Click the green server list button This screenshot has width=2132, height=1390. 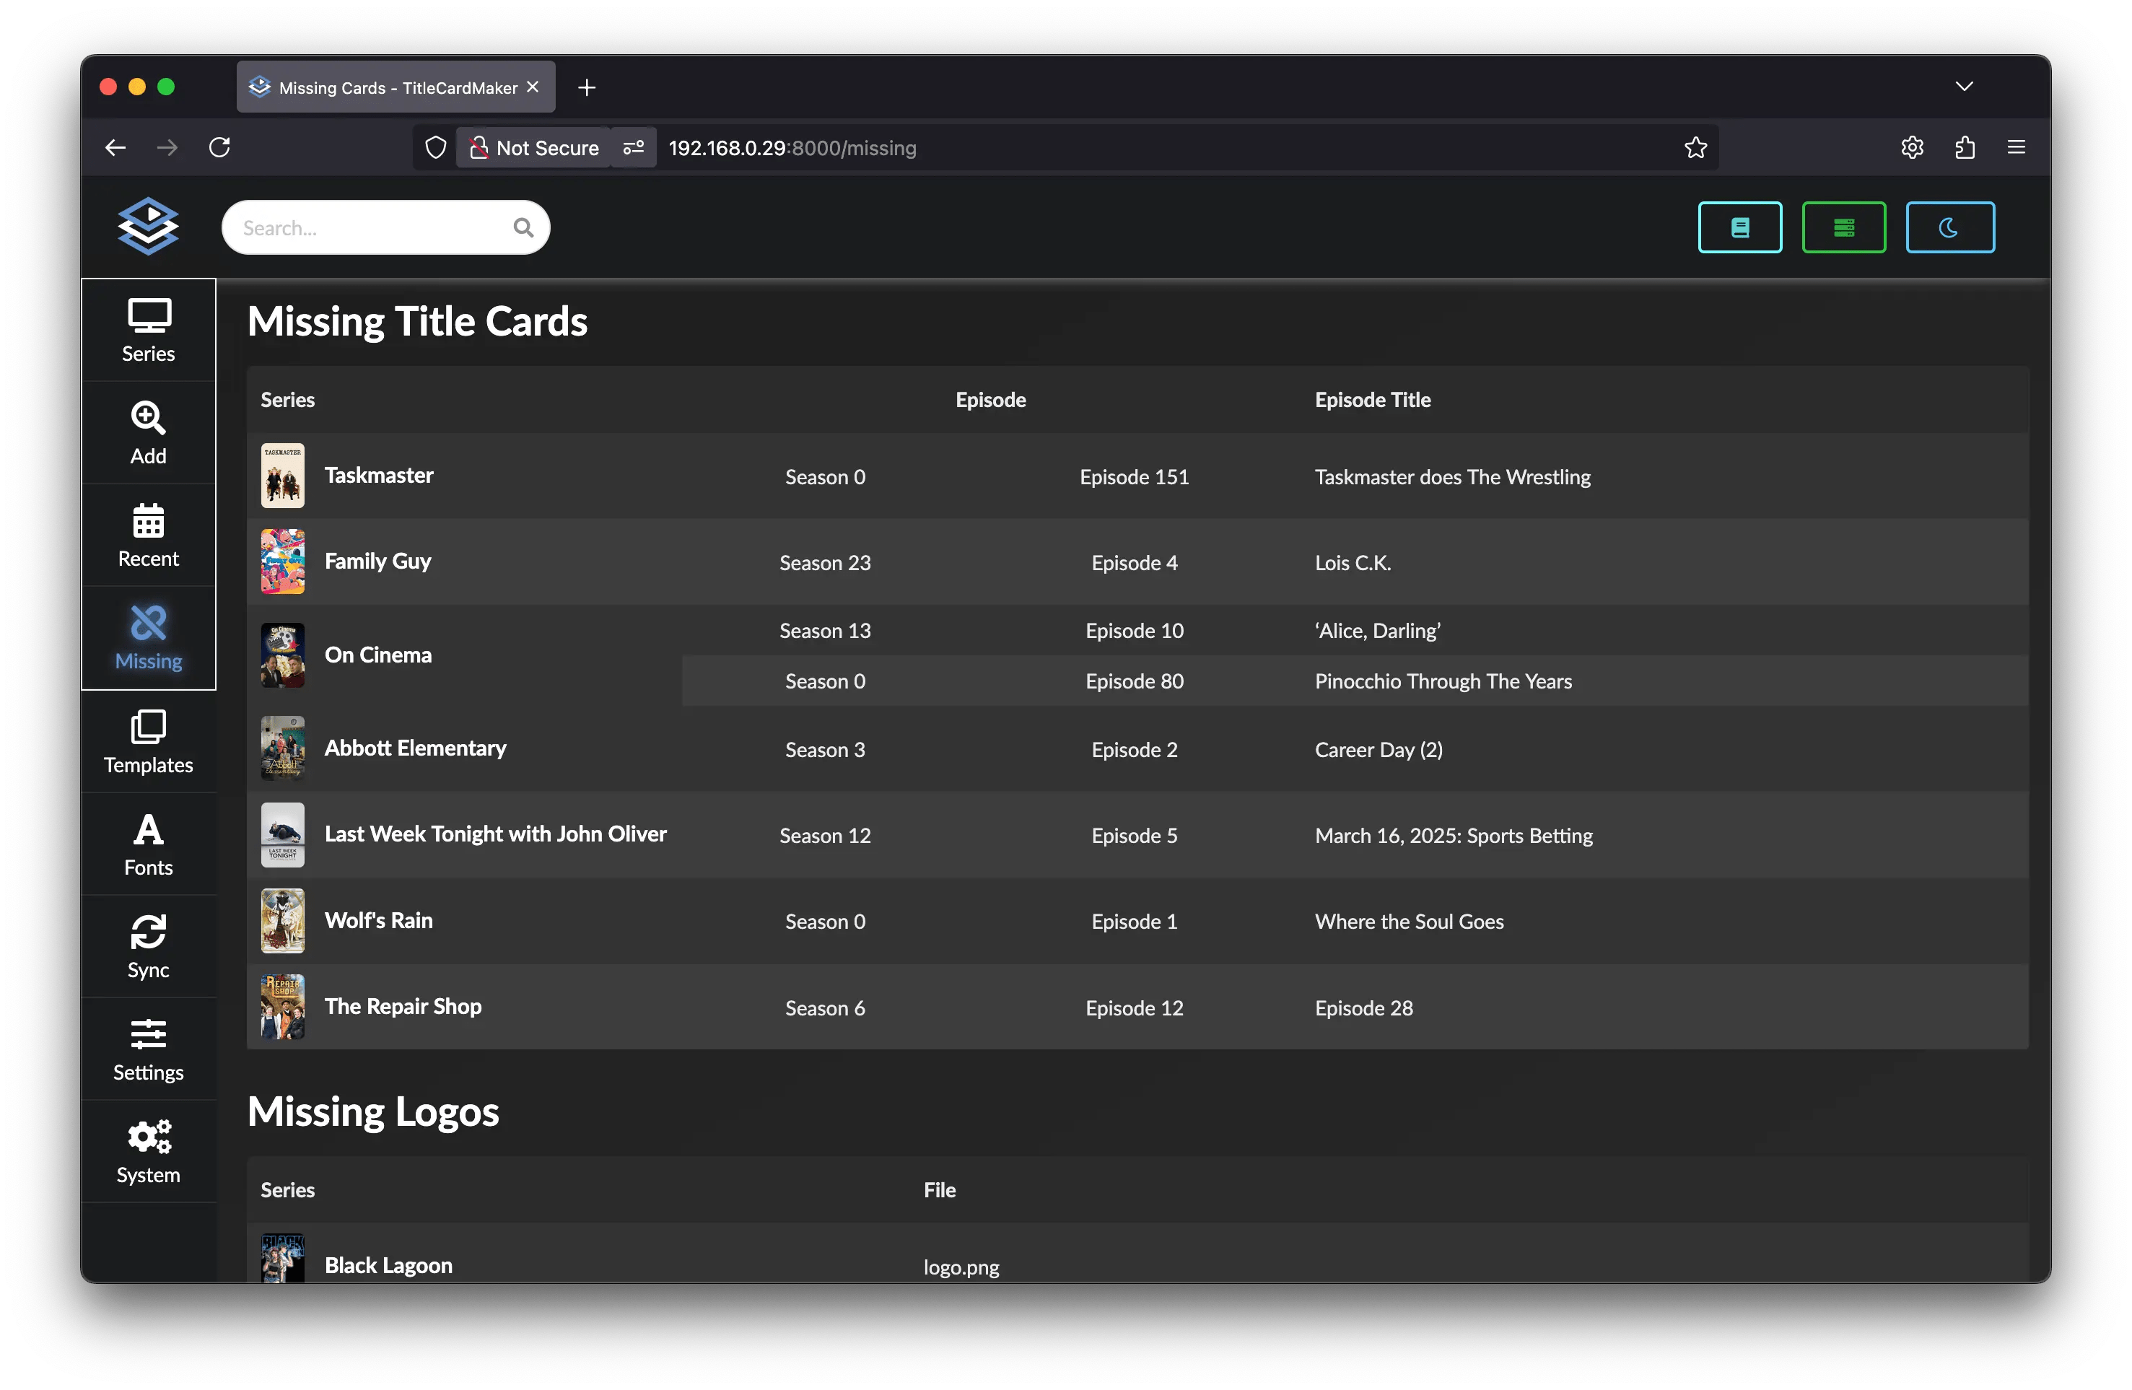pyautogui.click(x=1843, y=227)
